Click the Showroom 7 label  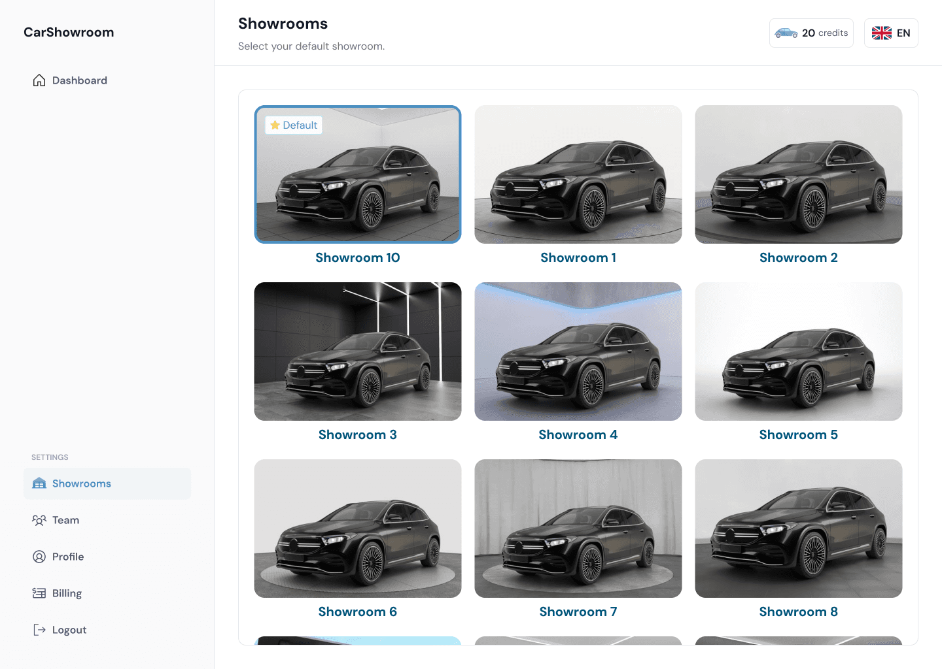coord(578,612)
